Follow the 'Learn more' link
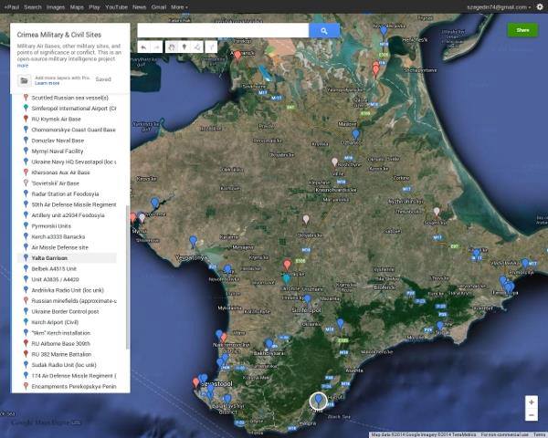Viewport: 548px width, 438px height. click(47, 83)
